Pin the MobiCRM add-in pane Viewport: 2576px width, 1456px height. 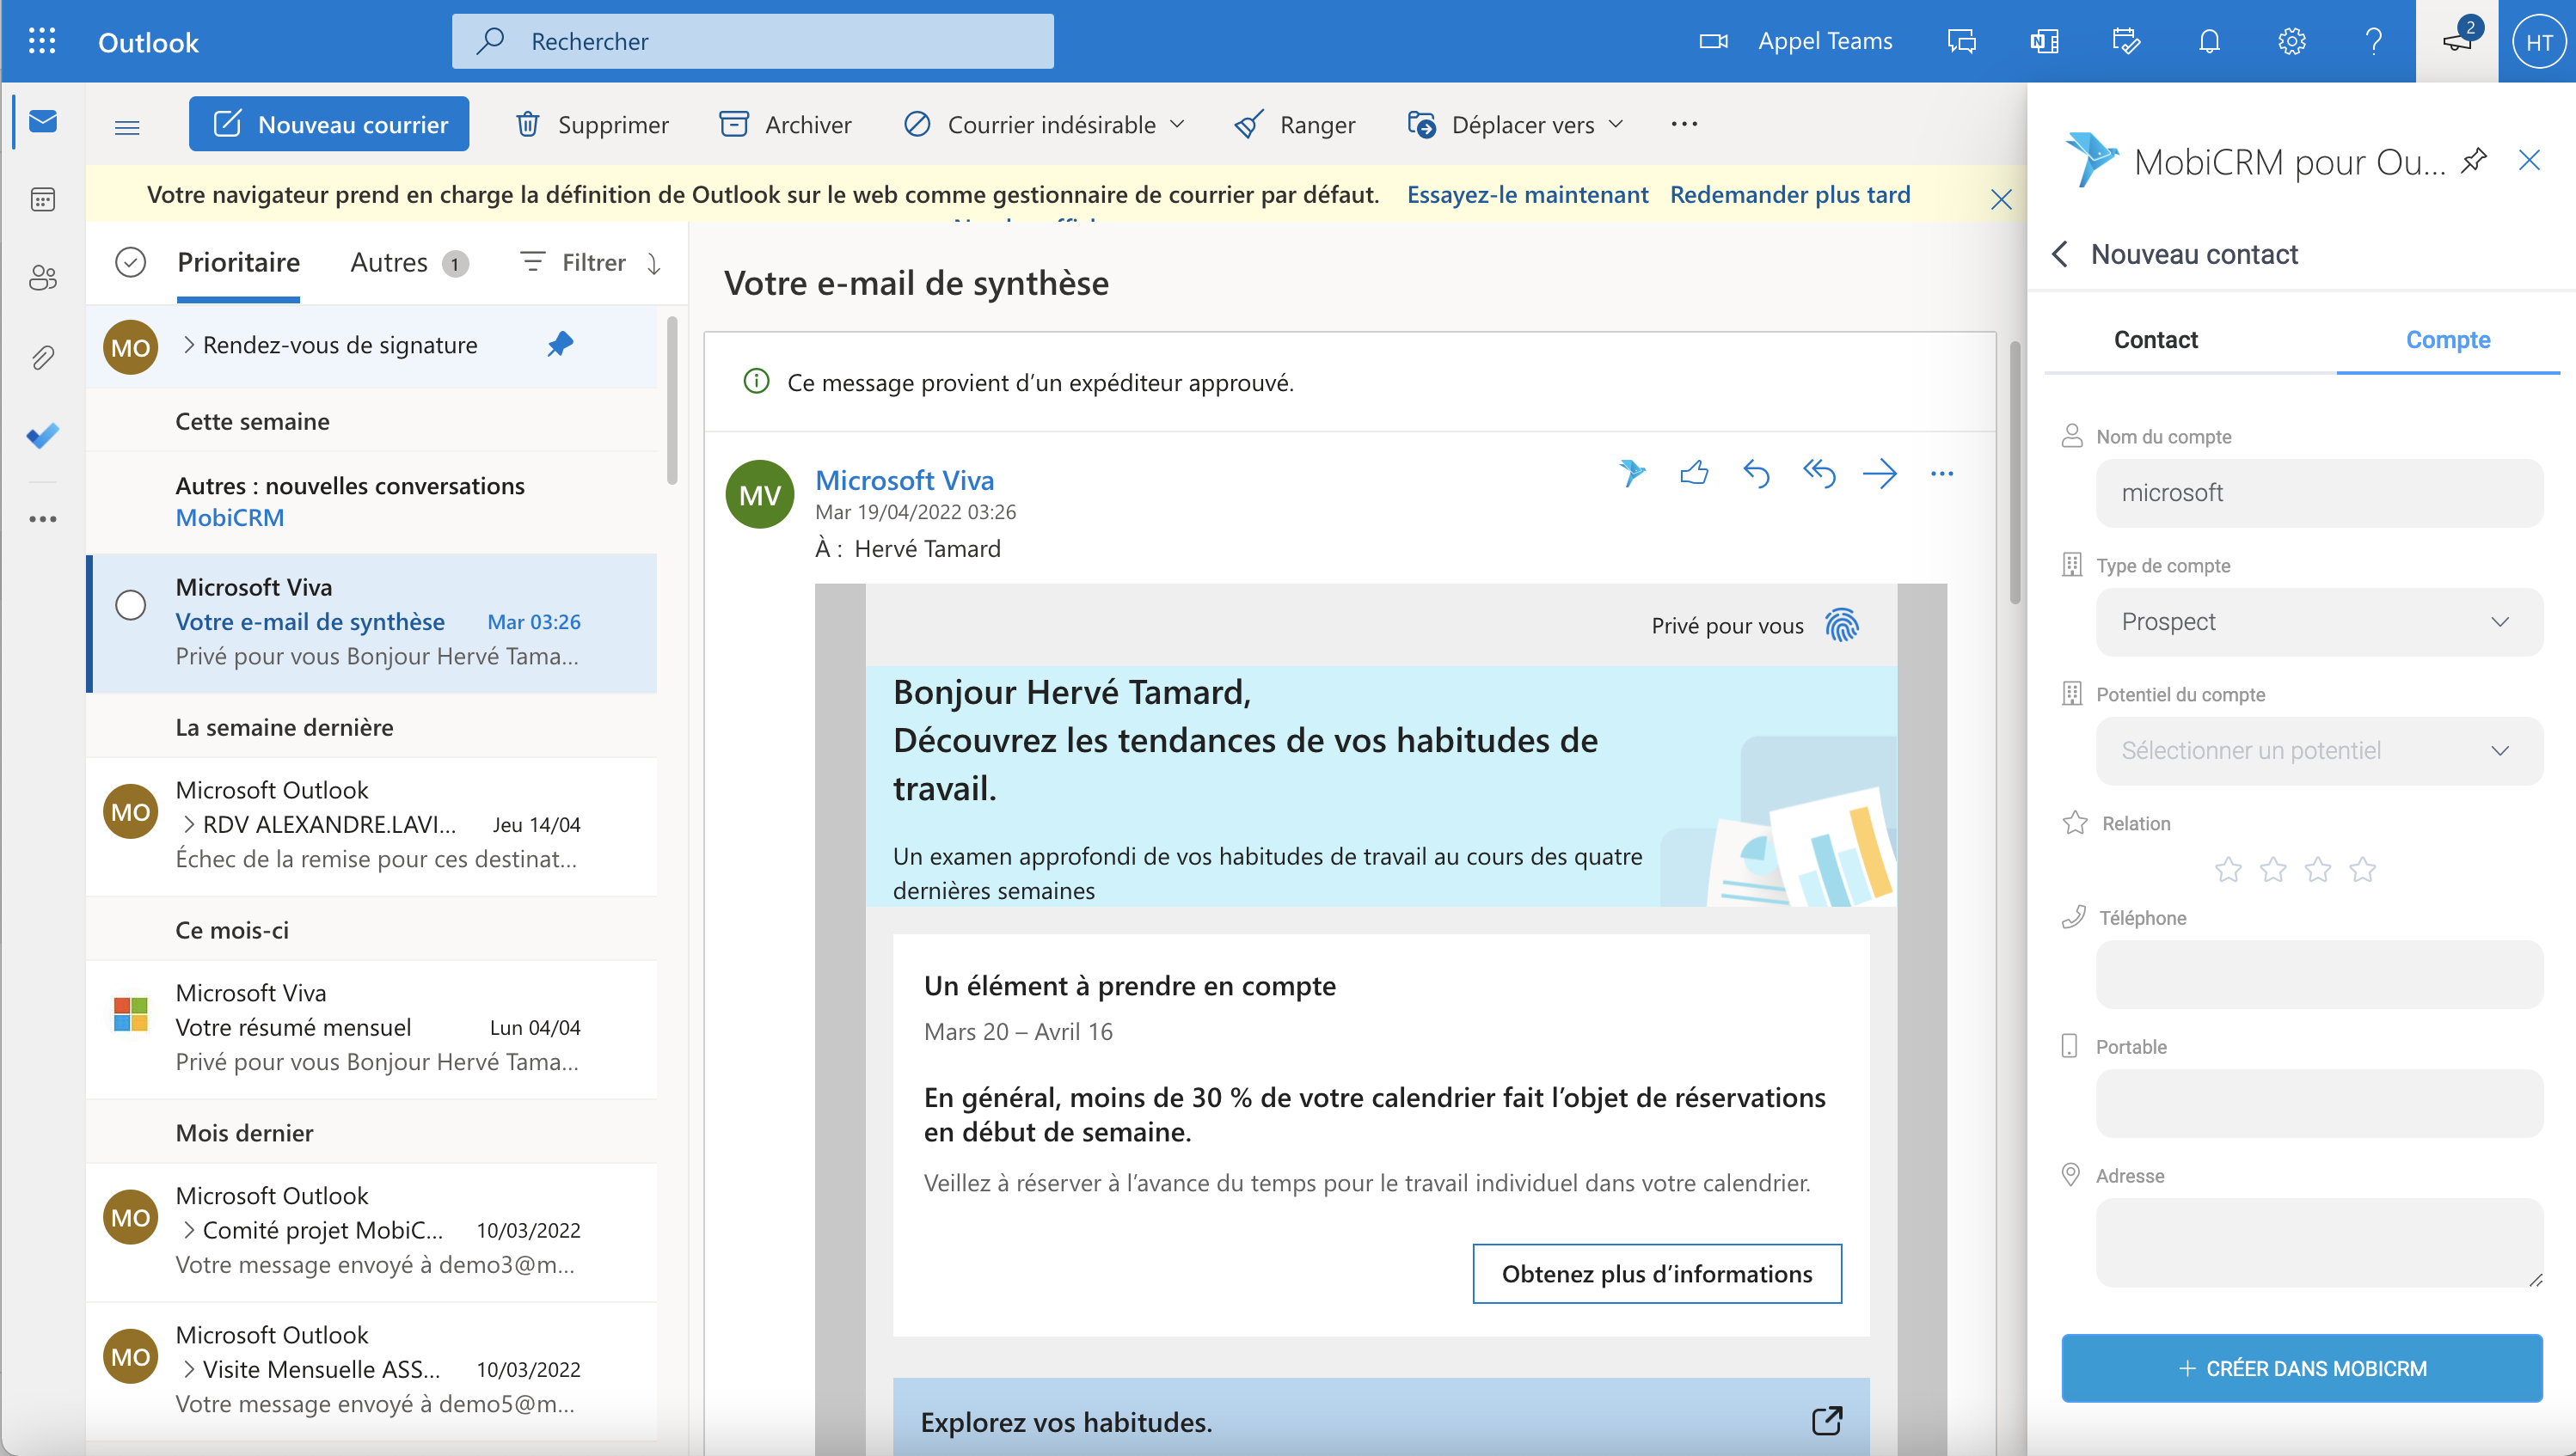2473,160
